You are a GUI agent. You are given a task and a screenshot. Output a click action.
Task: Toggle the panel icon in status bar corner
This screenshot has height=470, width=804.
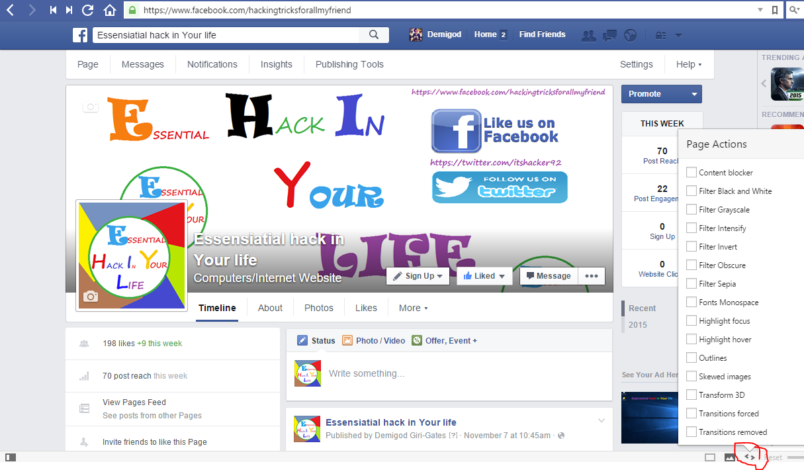[11, 457]
